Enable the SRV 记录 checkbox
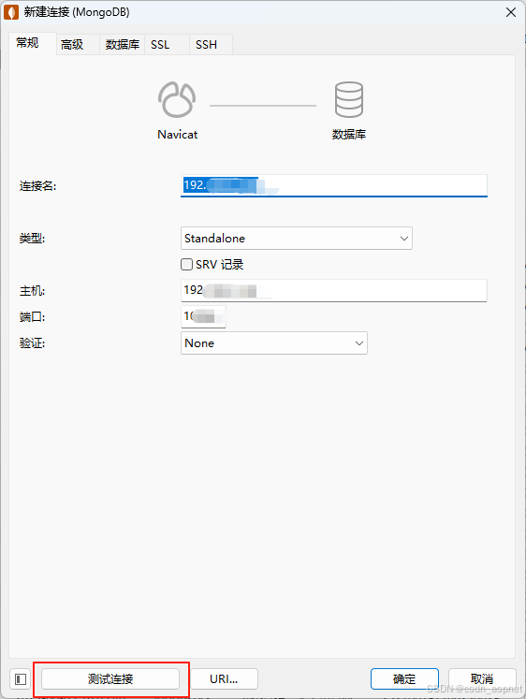Screen dimensions: 526x699 point(186,265)
